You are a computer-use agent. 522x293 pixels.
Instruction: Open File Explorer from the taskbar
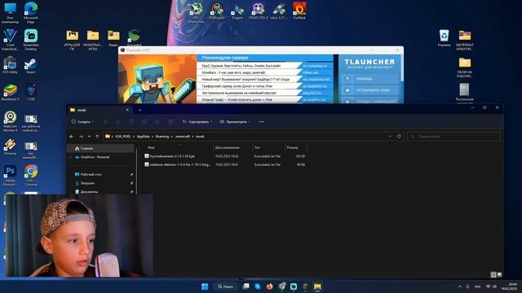point(317,286)
